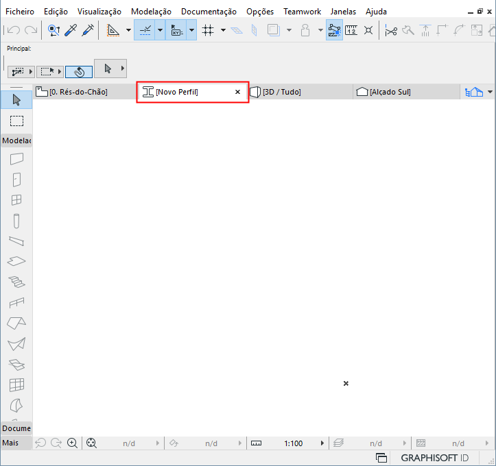Toggle the vertical editing plane icon
Viewport: 496px width, 466px height.
[x=254, y=30]
